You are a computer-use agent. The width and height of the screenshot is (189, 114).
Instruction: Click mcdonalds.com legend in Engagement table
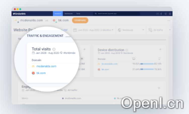[x=72, y=98]
